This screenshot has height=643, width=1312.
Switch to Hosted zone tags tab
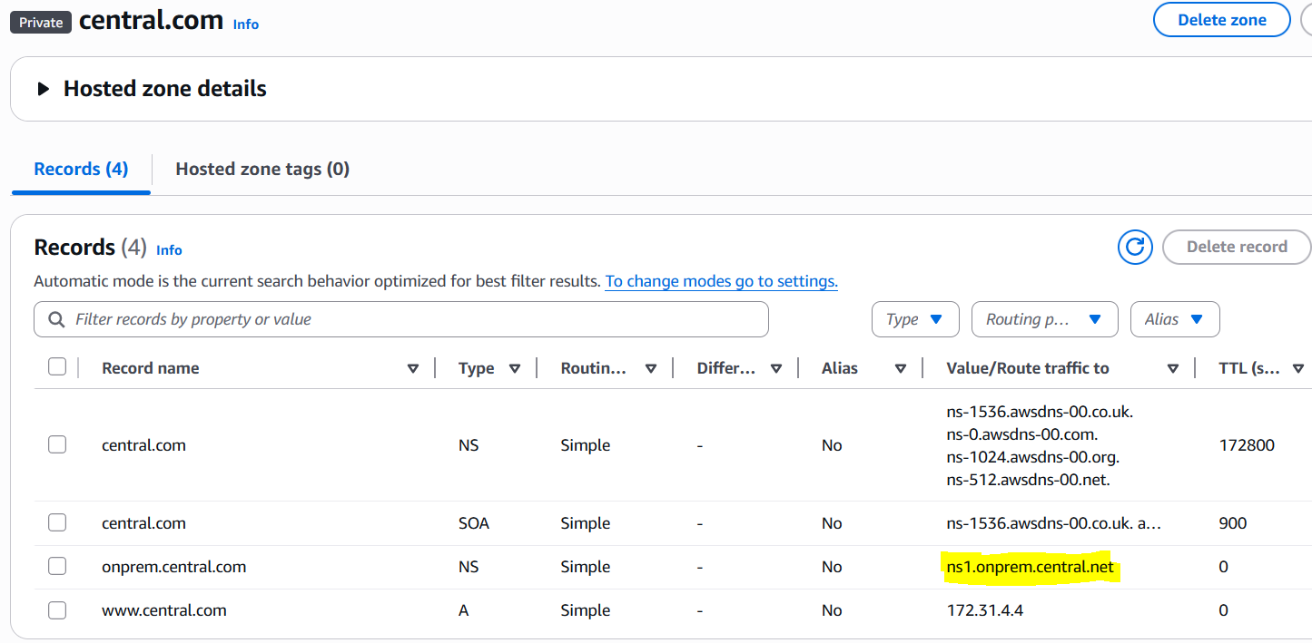(x=262, y=169)
